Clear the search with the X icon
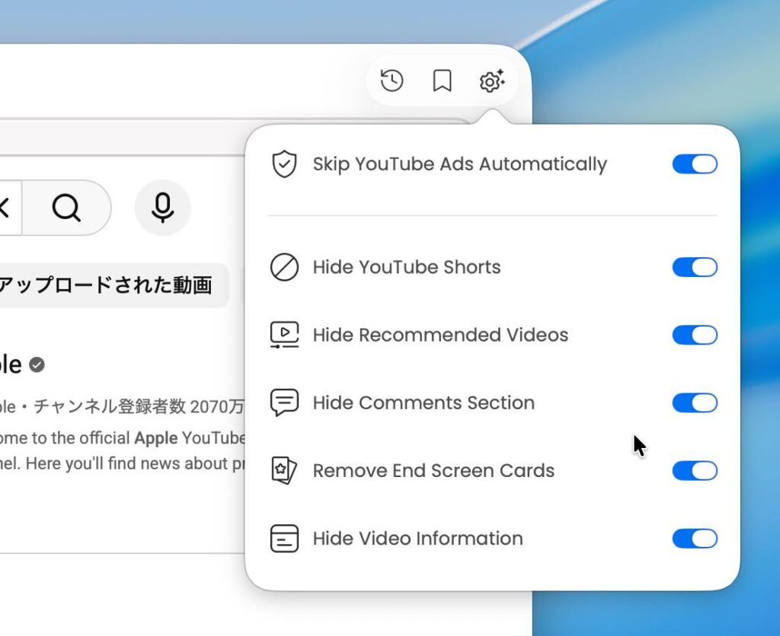Image resolution: width=780 pixels, height=636 pixels. click(x=4, y=207)
